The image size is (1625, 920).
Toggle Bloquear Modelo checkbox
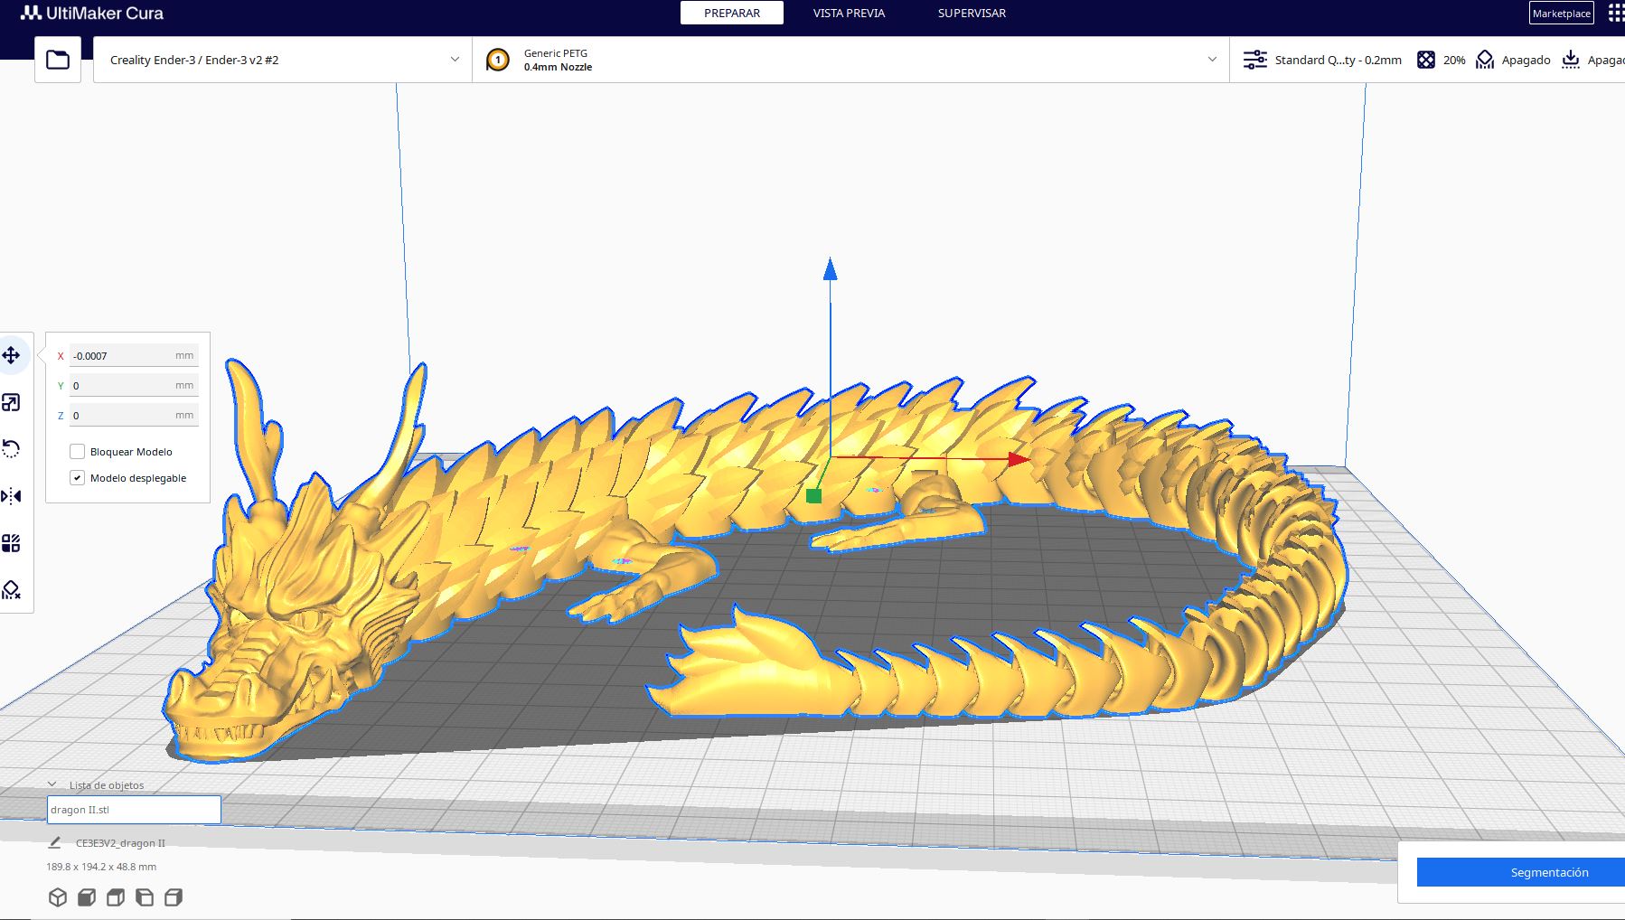tap(78, 452)
